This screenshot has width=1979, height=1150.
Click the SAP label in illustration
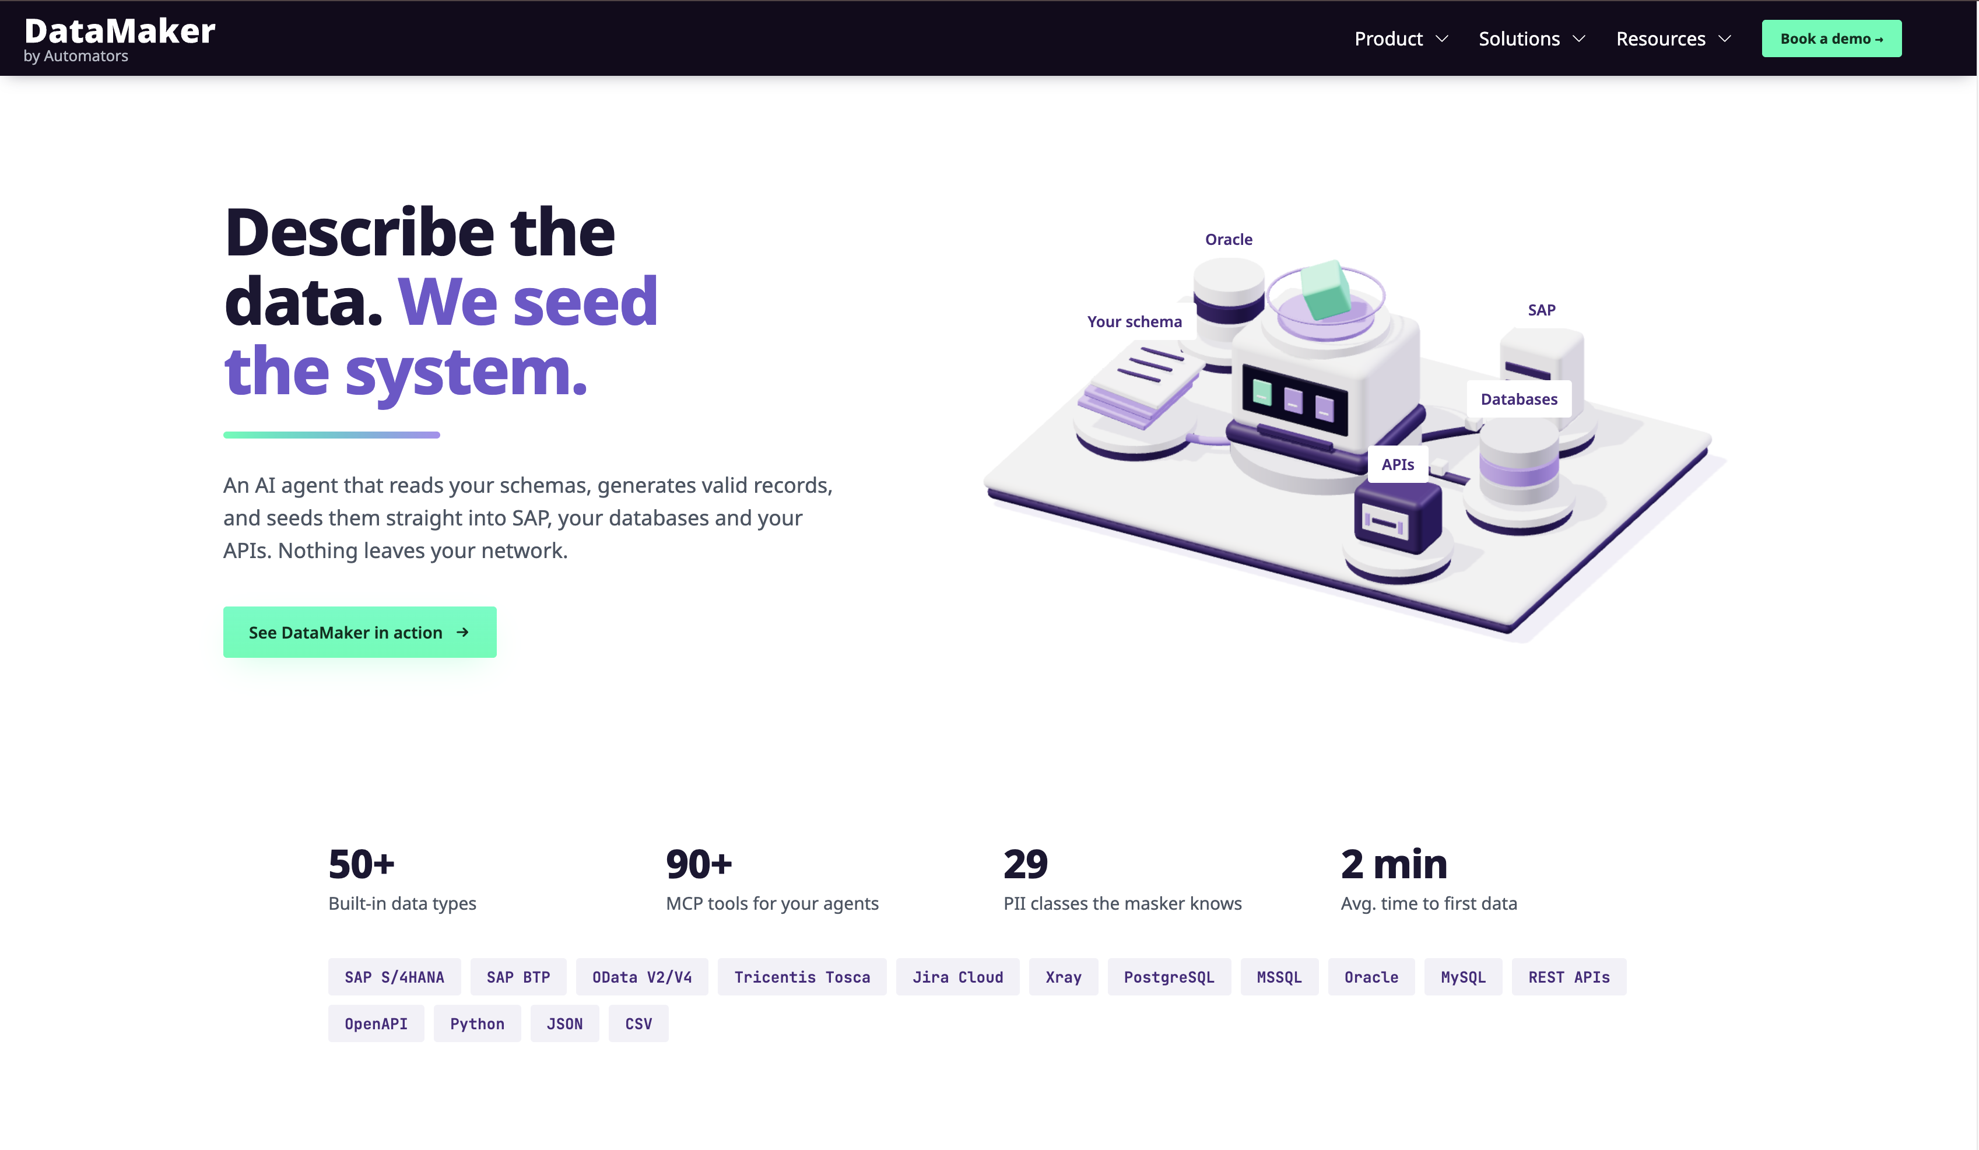(1542, 310)
